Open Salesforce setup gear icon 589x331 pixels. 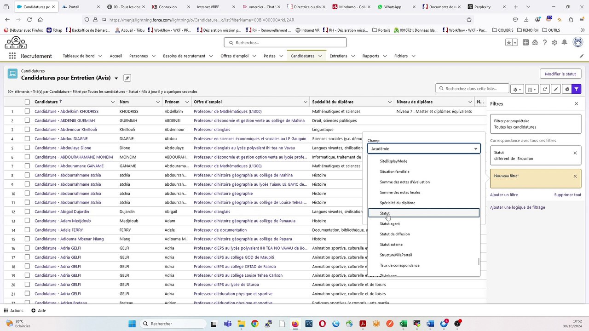554,43
